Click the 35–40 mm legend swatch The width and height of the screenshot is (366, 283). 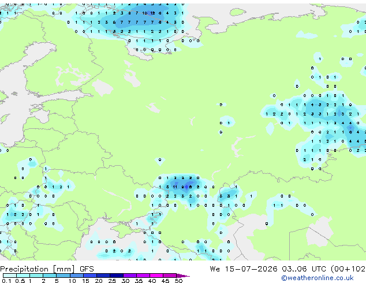pyautogui.click(x=143, y=275)
